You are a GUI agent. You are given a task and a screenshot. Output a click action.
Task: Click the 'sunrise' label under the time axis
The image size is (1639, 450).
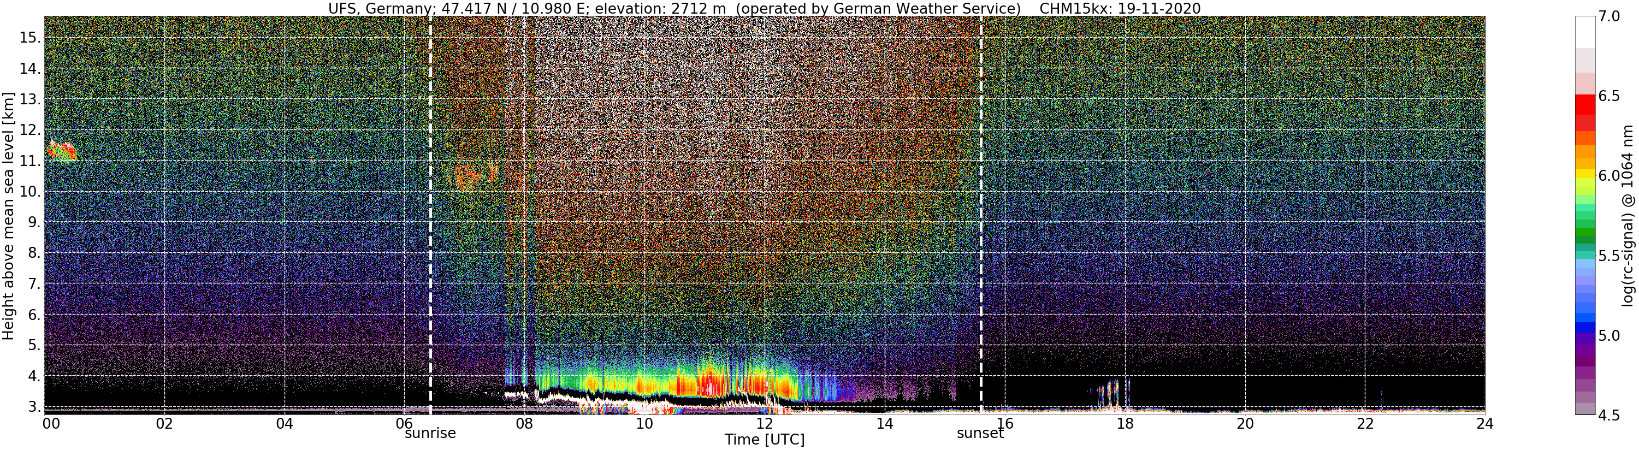click(431, 434)
